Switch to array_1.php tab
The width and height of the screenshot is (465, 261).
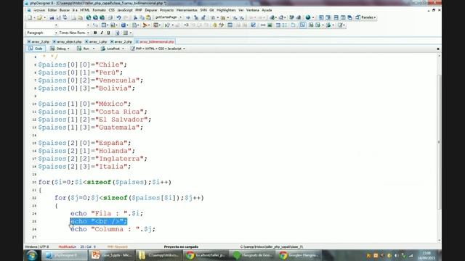coord(96,42)
